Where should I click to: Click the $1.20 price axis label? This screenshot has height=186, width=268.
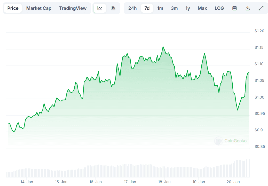click(x=259, y=31)
